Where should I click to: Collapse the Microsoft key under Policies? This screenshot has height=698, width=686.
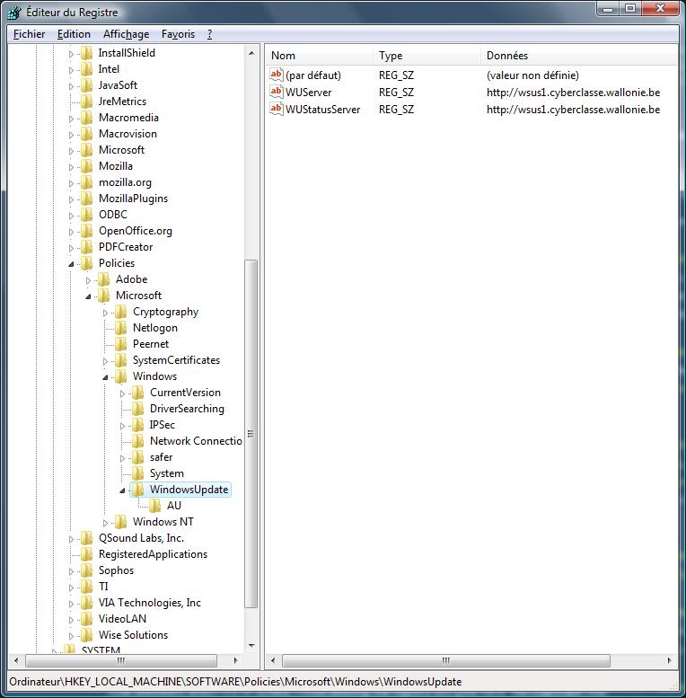point(88,296)
